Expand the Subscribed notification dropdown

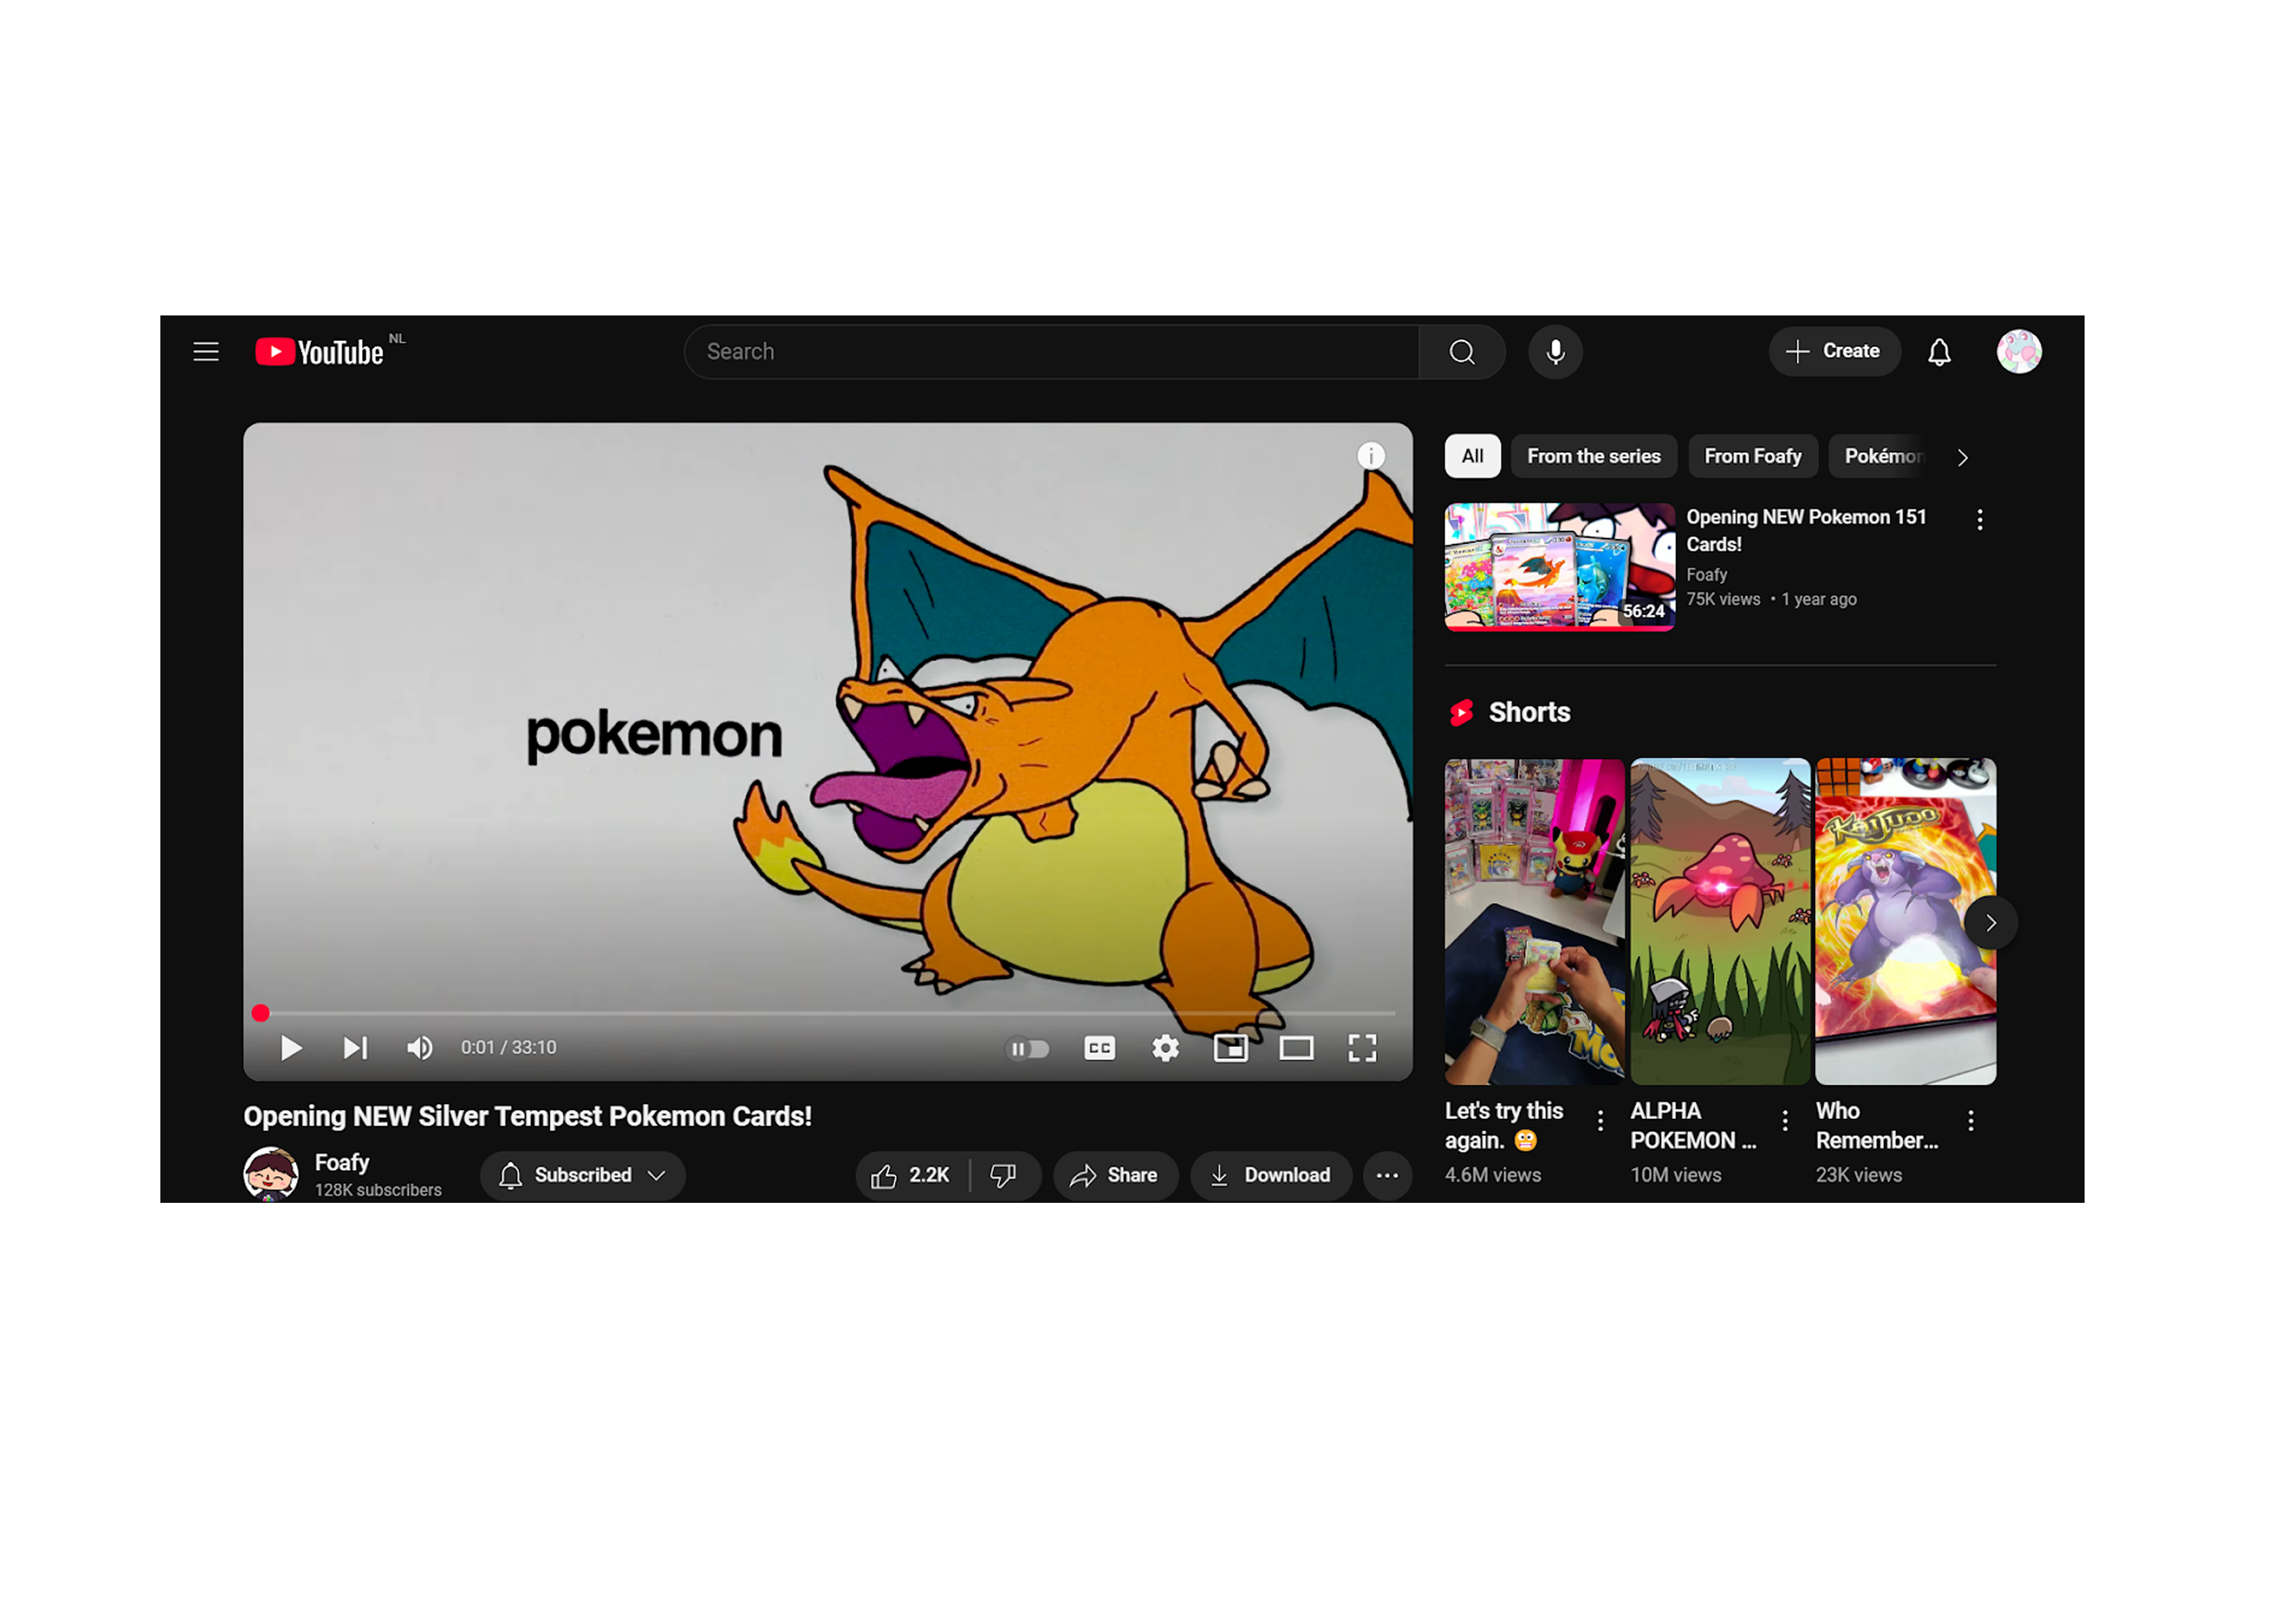pos(582,1175)
